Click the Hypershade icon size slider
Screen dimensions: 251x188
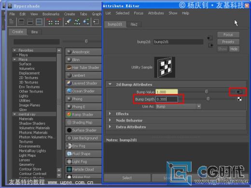86,41
